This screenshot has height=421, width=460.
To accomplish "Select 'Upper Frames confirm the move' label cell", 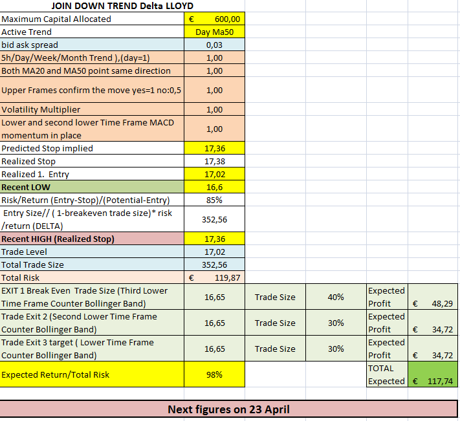I will [92, 90].
